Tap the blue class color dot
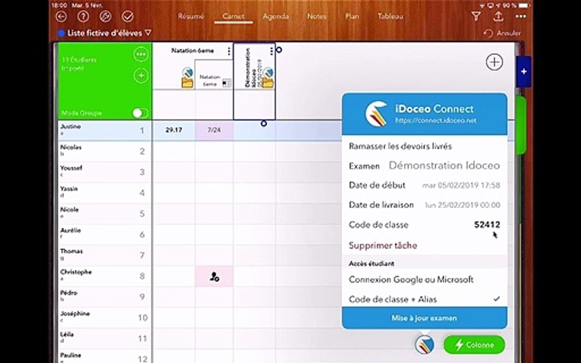581x363 pixels. coord(62,33)
